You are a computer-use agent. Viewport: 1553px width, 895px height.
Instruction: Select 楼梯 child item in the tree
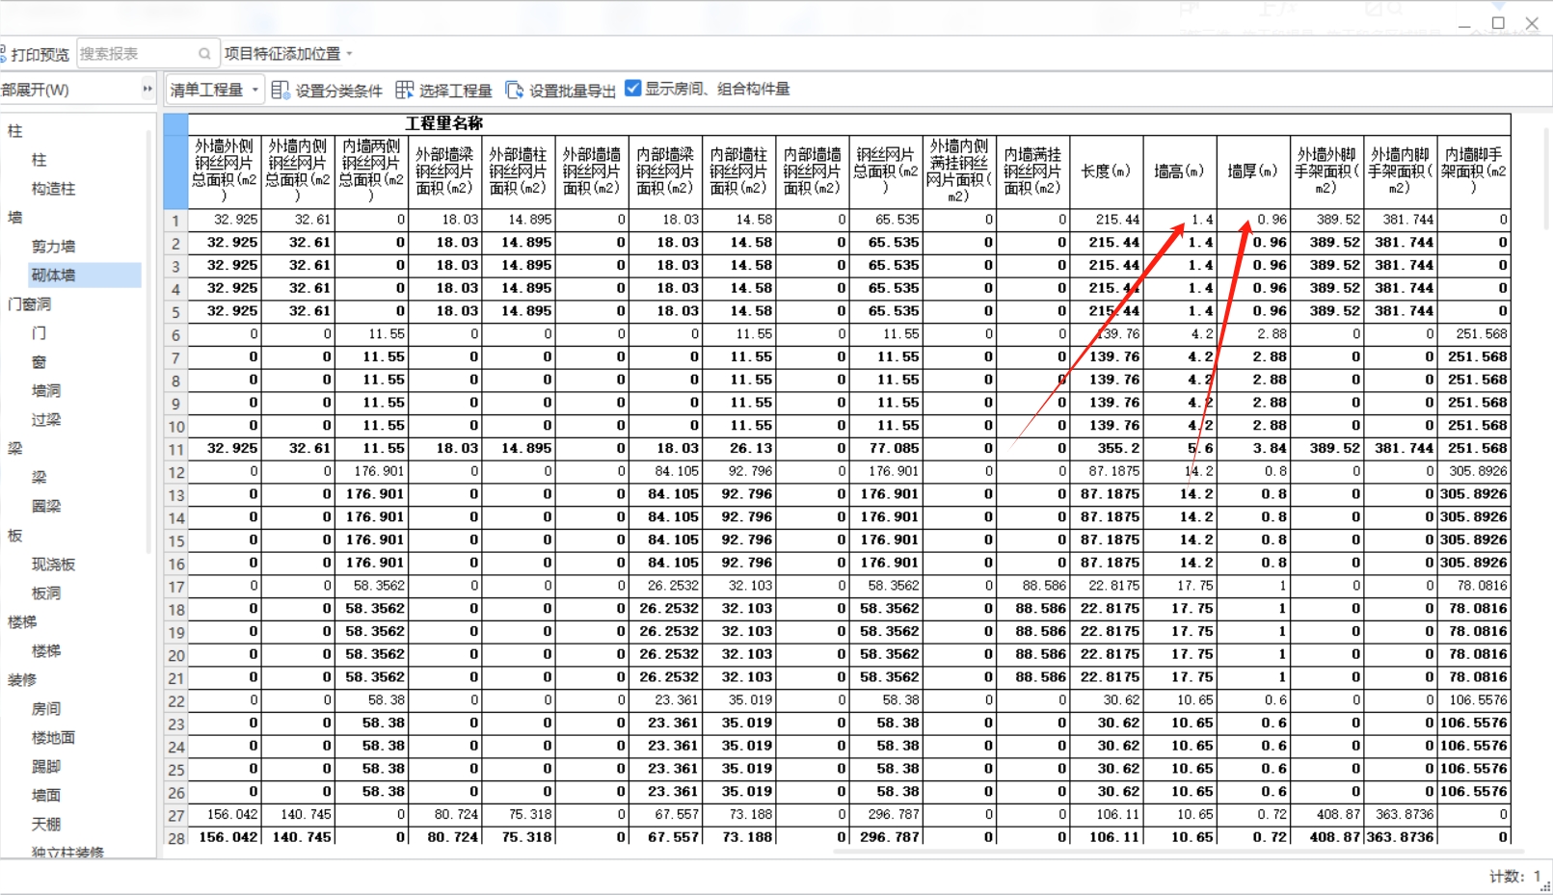pos(46,651)
